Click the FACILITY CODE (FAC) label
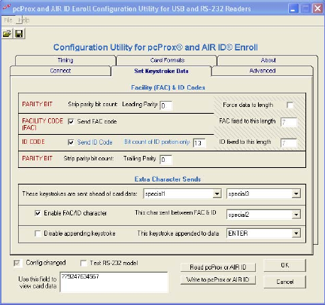325x305 pixels. [x=42, y=124]
